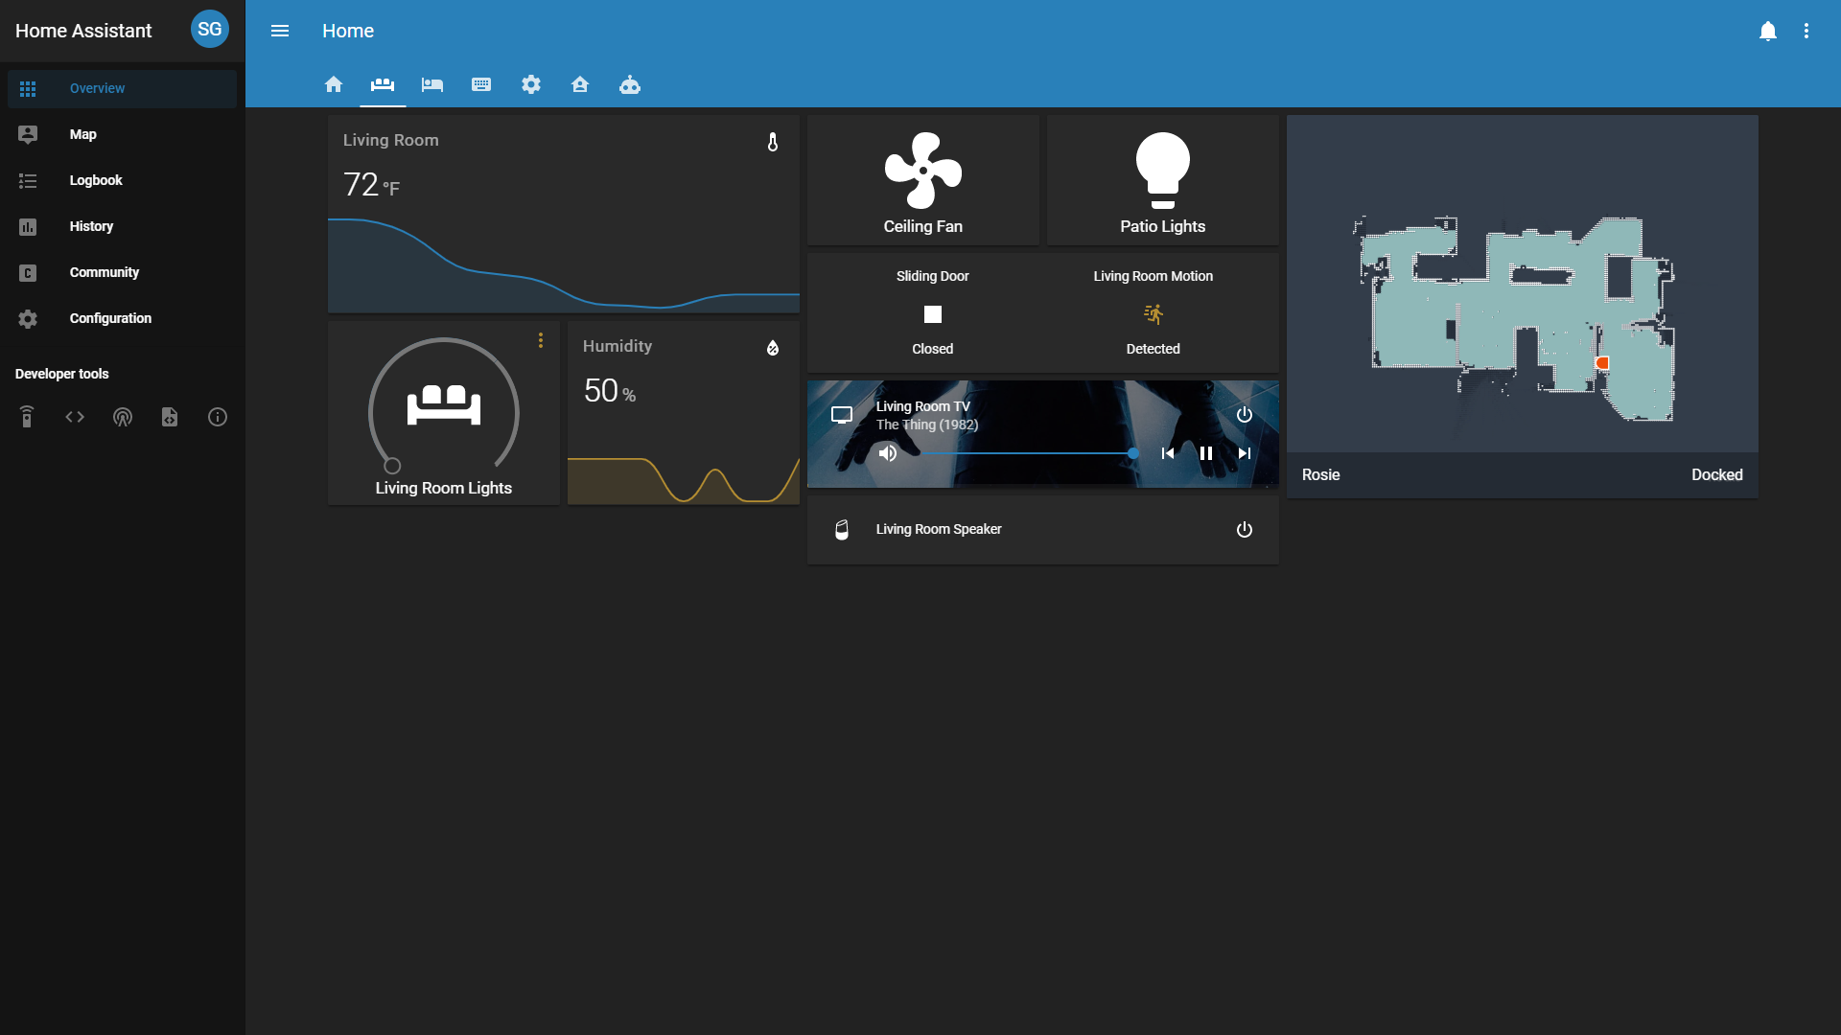The height and width of the screenshot is (1035, 1841).
Task: Open the notifications bell
Action: click(x=1767, y=31)
